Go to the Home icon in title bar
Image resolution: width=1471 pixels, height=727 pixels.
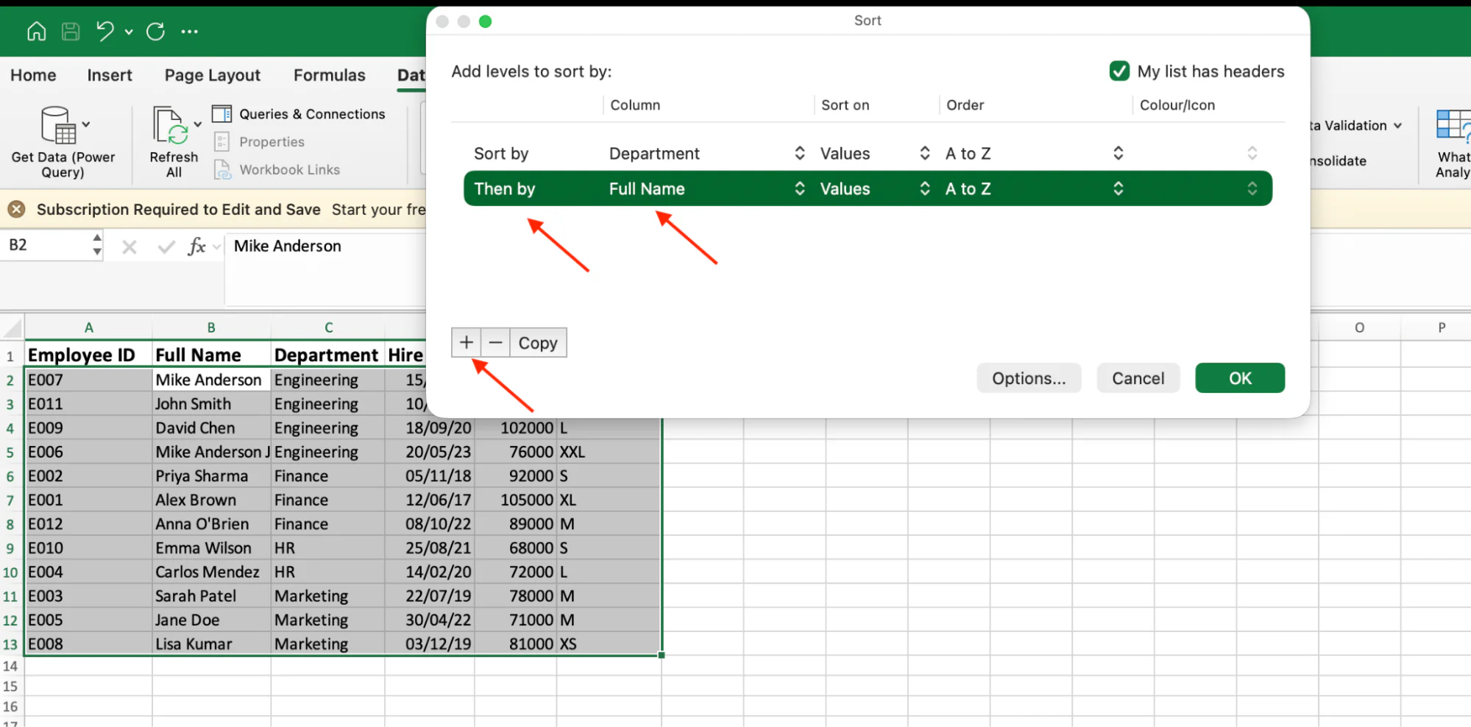coord(36,32)
